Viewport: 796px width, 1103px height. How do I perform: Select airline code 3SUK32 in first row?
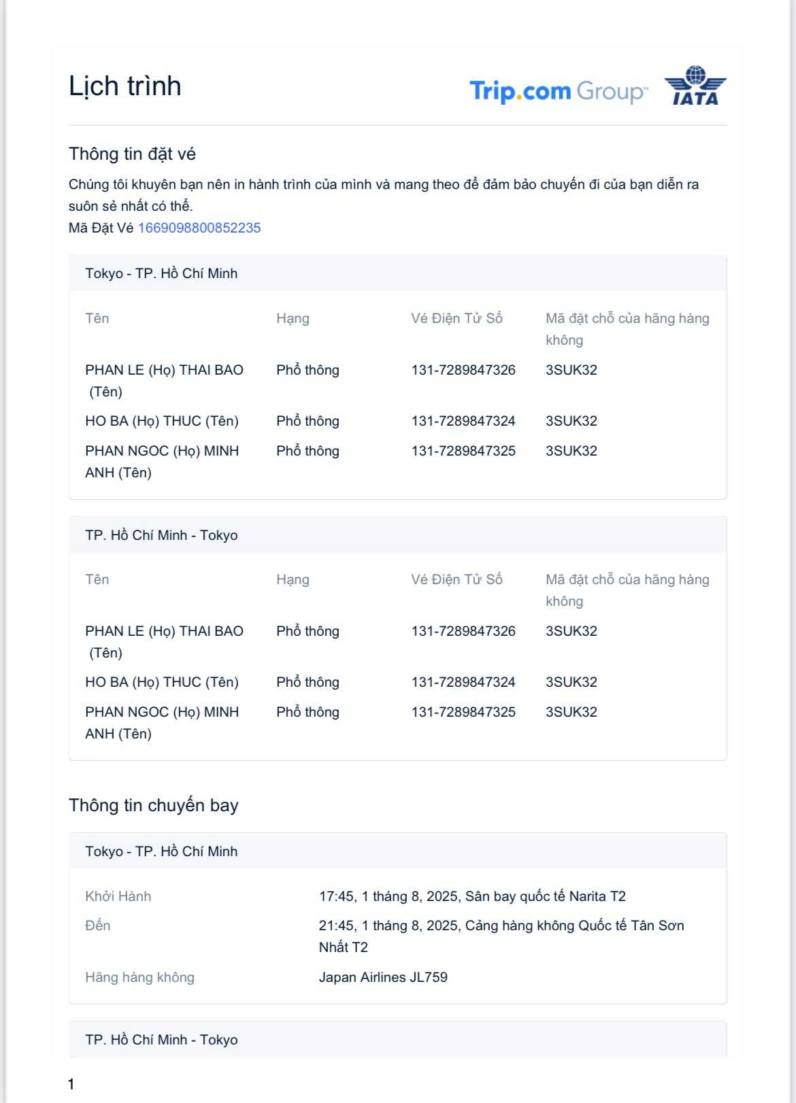click(x=571, y=370)
